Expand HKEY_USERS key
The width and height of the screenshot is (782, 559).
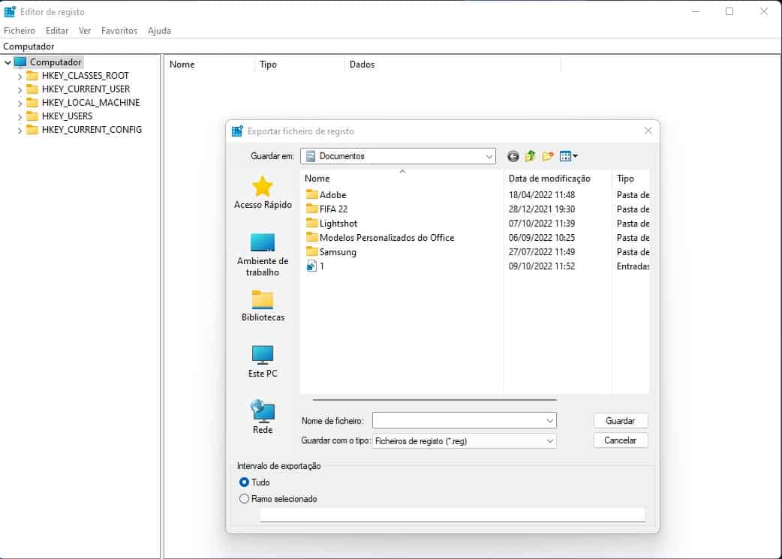click(20, 117)
